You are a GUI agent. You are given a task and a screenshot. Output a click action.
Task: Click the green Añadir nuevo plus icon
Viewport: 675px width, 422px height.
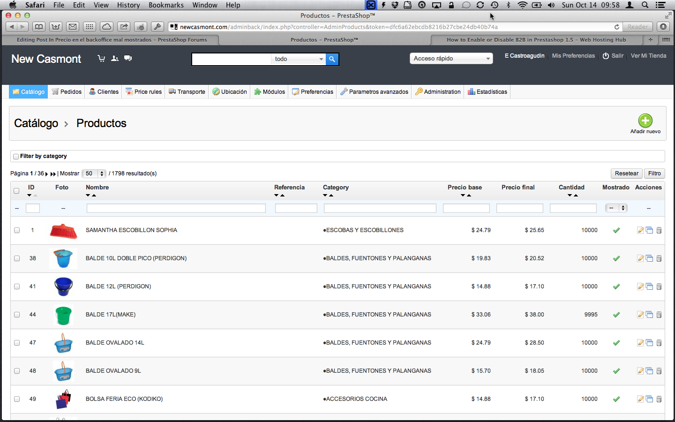[645, 121]
